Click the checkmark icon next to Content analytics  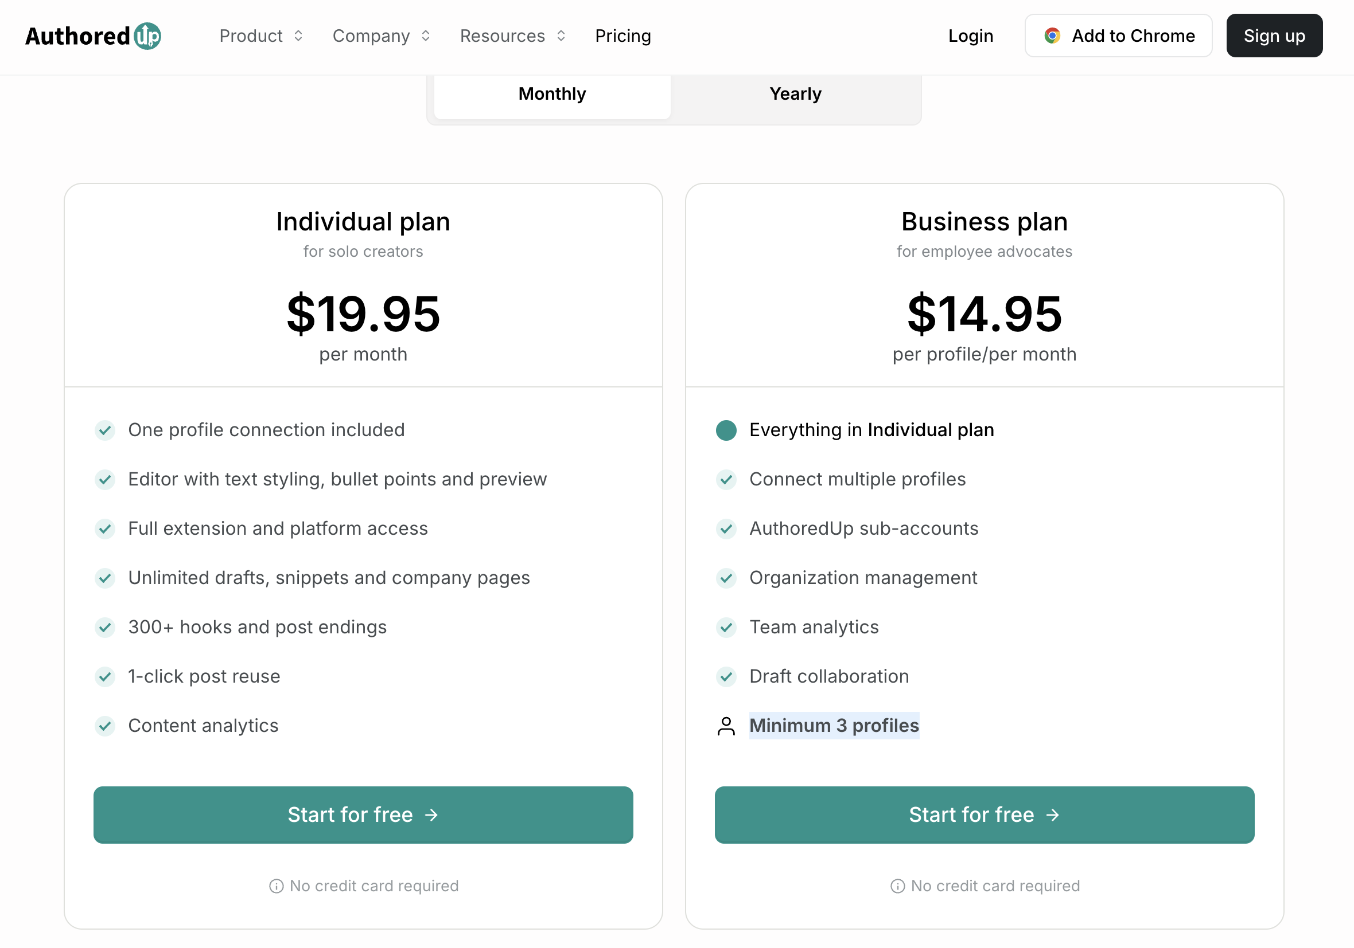click(x=105, y=726)
